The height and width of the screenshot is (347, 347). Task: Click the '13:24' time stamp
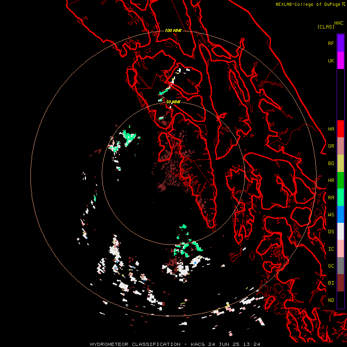coord(252,344)
